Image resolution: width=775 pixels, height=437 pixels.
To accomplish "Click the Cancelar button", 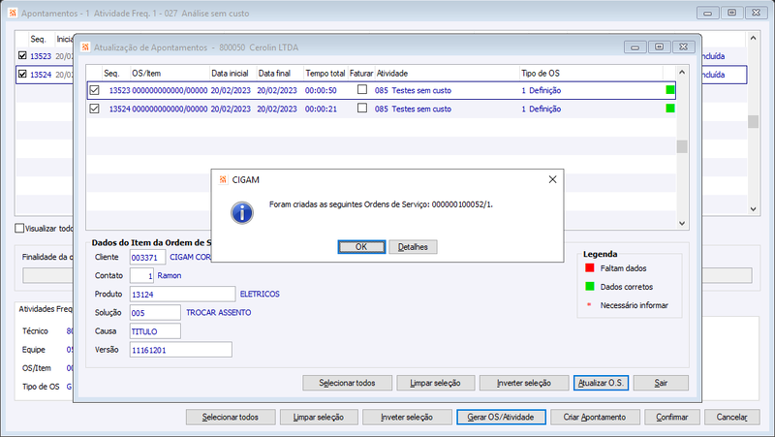I will click(x=732, y=418).
